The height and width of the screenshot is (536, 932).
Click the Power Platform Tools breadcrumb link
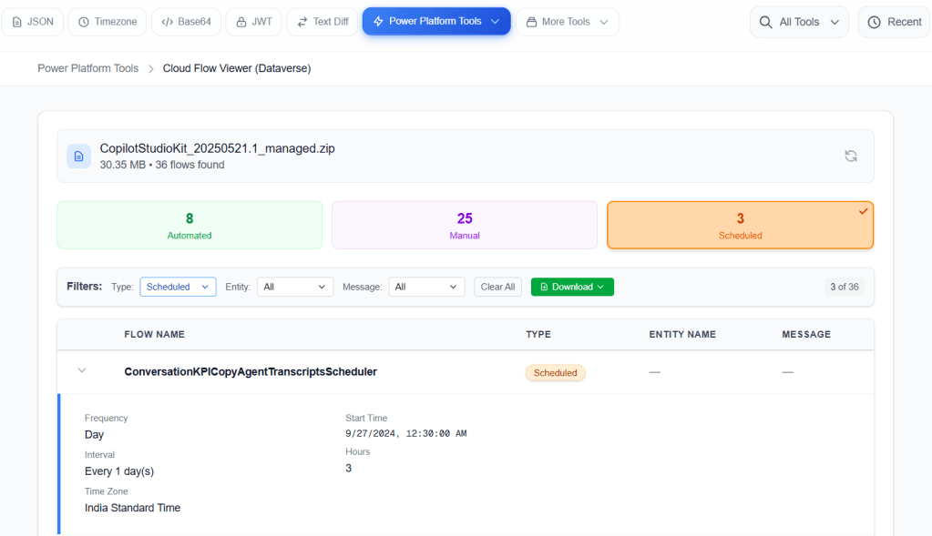pos(87,68)
